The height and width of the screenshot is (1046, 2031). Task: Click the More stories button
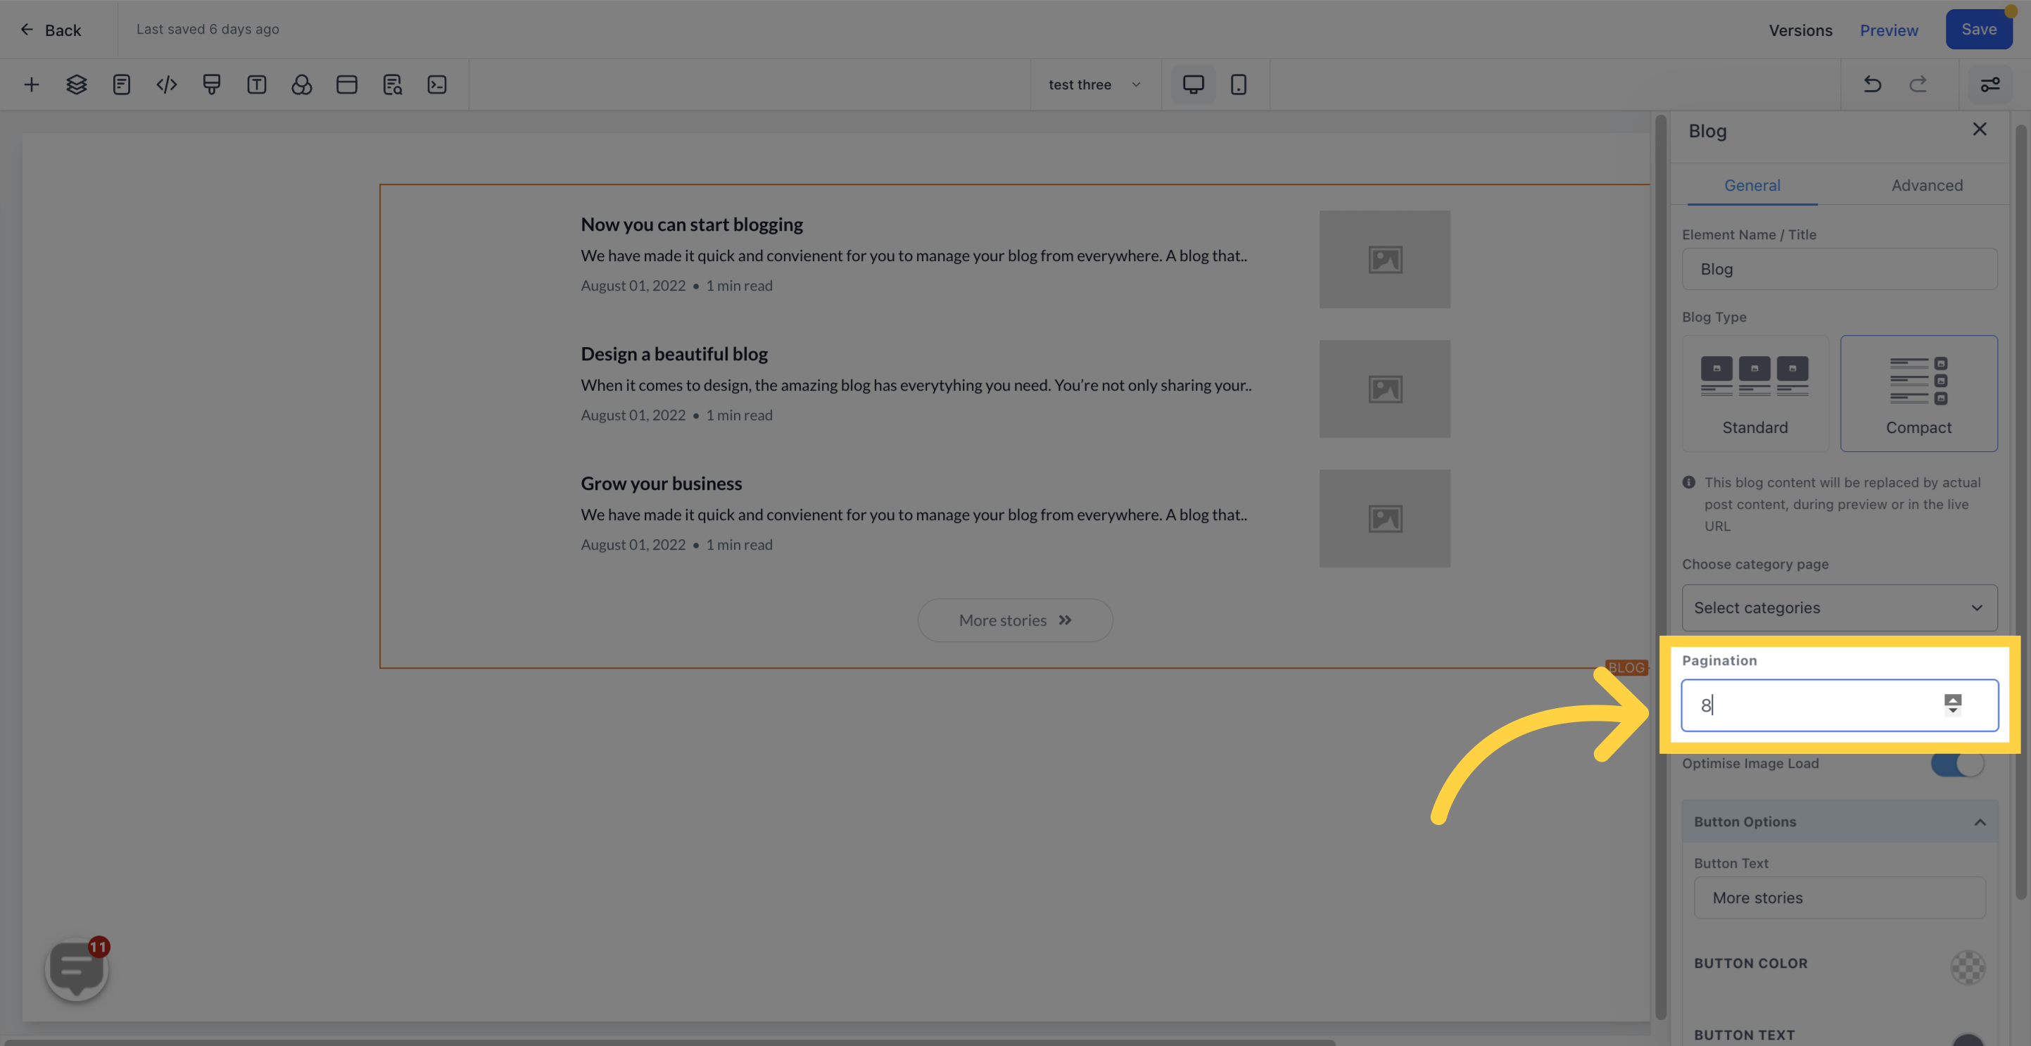(x=1015, y=619)
